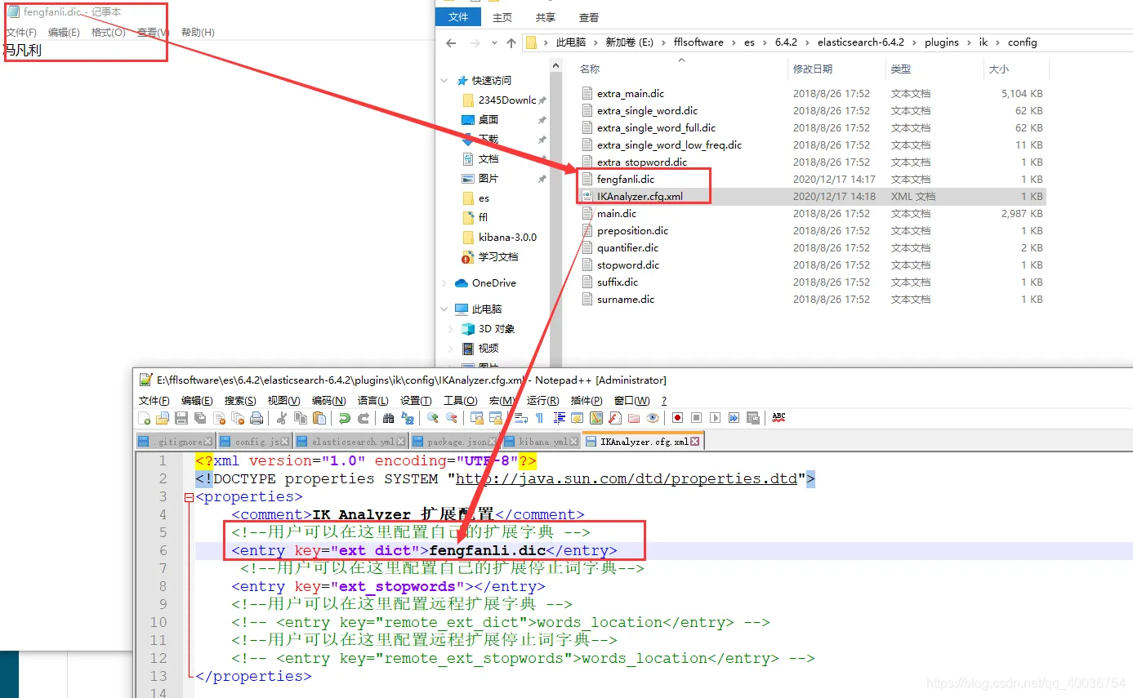The image size is (1133, 698).
Task: Click the Paste clipboard icon in Notepad++
Action: (319, 418)
